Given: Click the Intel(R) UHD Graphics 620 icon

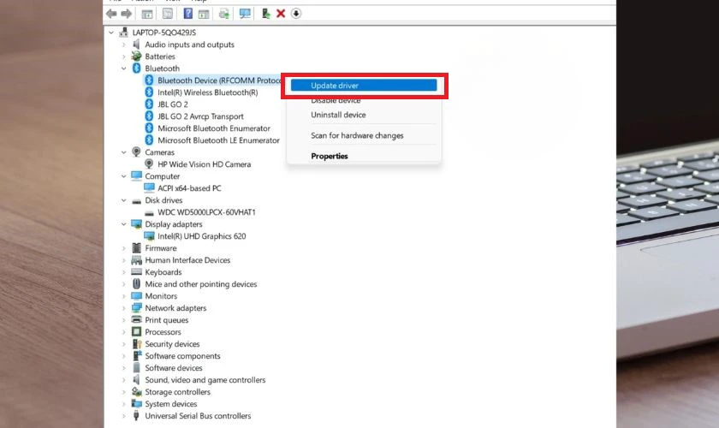Looking at the screenshot, I should coord(149,235).
